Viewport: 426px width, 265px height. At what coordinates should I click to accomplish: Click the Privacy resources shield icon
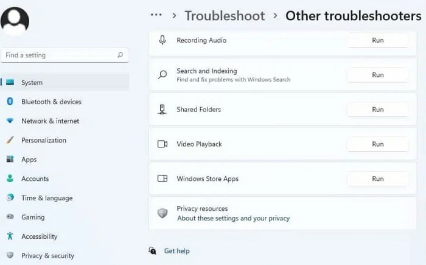click(x=162, y=213)
